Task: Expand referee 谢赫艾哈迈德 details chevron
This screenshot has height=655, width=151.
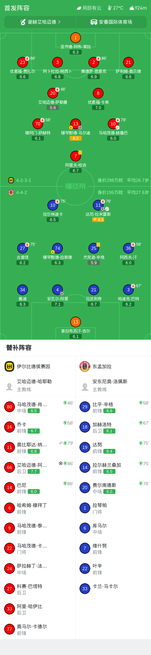Action: click(x=59, y=22)
